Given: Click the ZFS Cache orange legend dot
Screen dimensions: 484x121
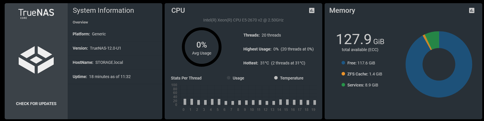Looking at the screenshot, I should tap(343, 74).
